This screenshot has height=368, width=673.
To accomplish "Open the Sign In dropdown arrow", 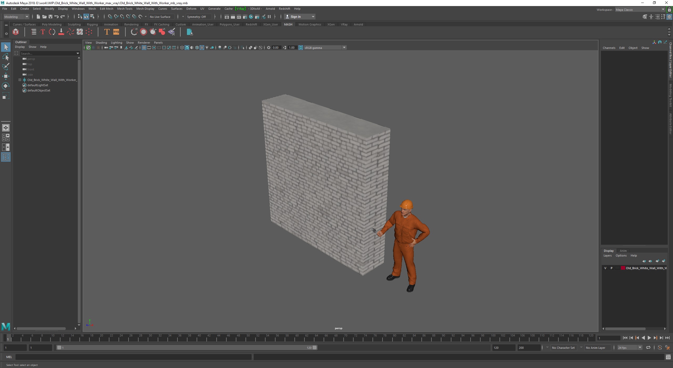I will point(313,17).
